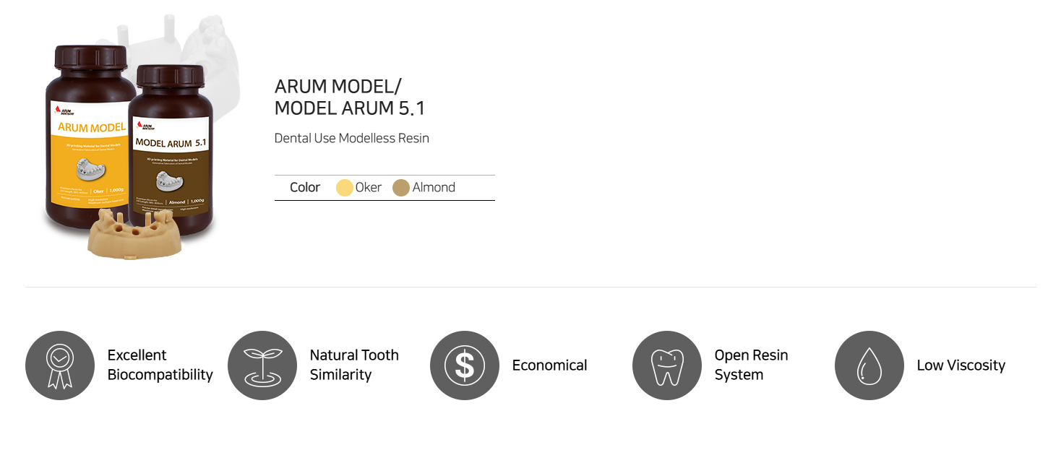Click the Almond color name label
The width and height of the screenshot is (1061, 450).
click(x=434, y=187)
